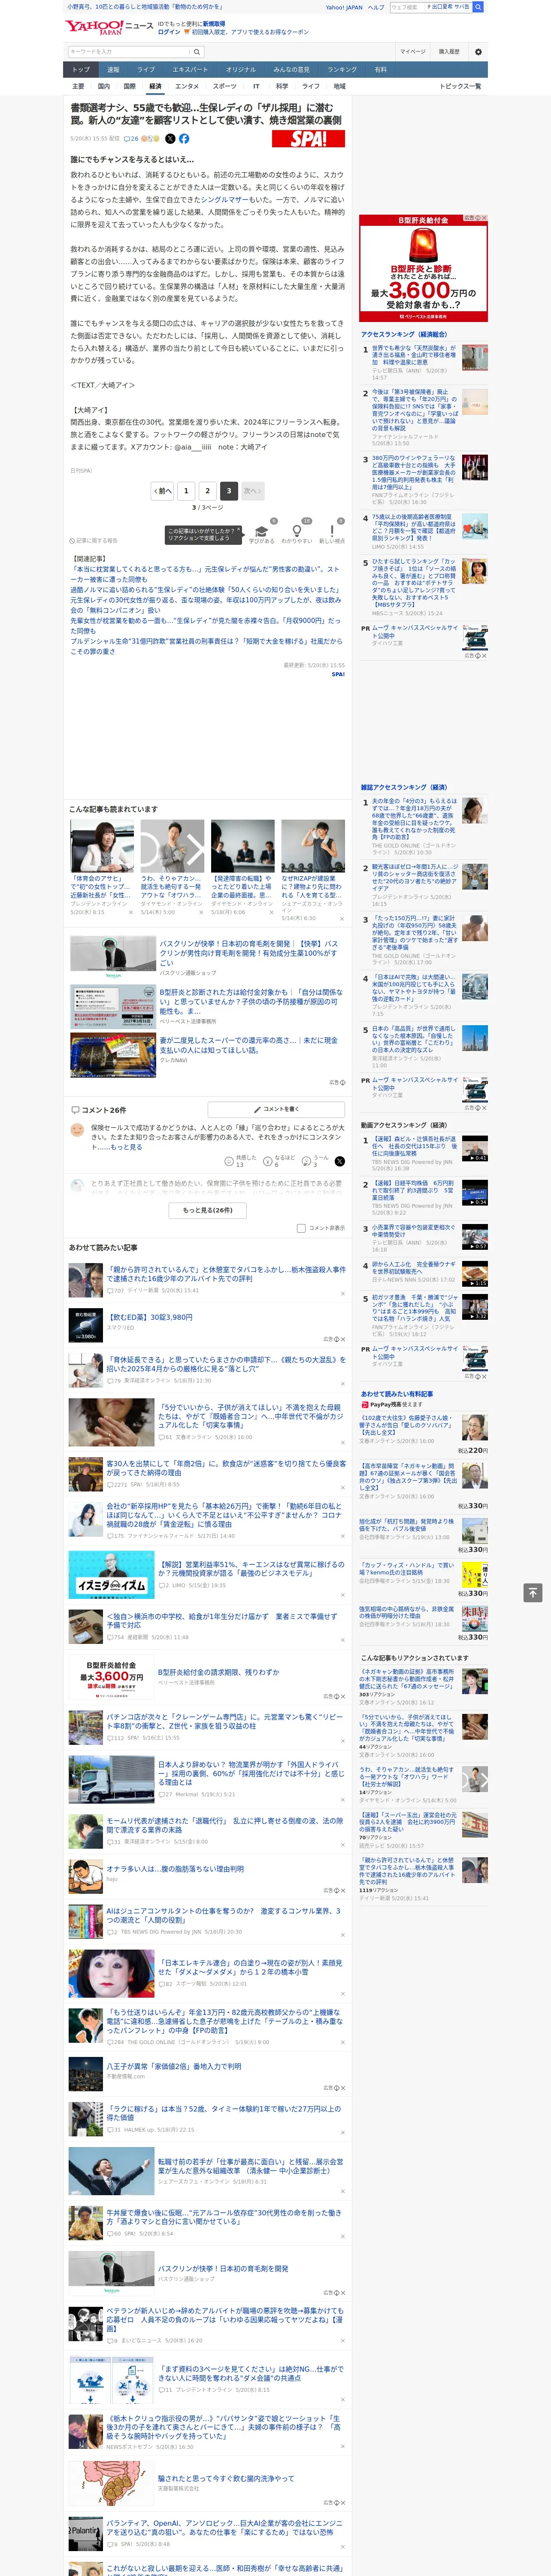The height and width of the screenshot is (2576, 551).
Task: Toggle the コメント非表示 checkbox
Action: tap(301, 1227)
